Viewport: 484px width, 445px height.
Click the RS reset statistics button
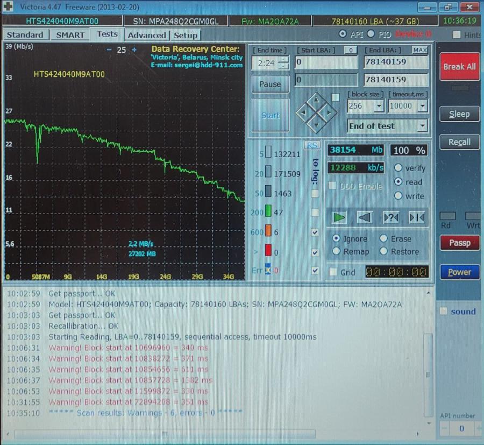[x=311, y=145]
